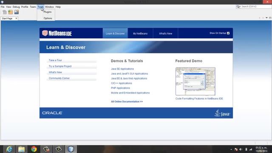Screen dimensions: 272x153
Task: Switch to Learn & Discover tab
Action: click(x=115, y=33)
